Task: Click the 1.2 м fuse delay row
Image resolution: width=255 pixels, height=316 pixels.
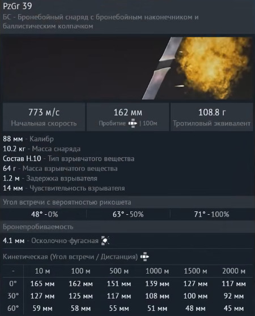Action: (50, 179)
